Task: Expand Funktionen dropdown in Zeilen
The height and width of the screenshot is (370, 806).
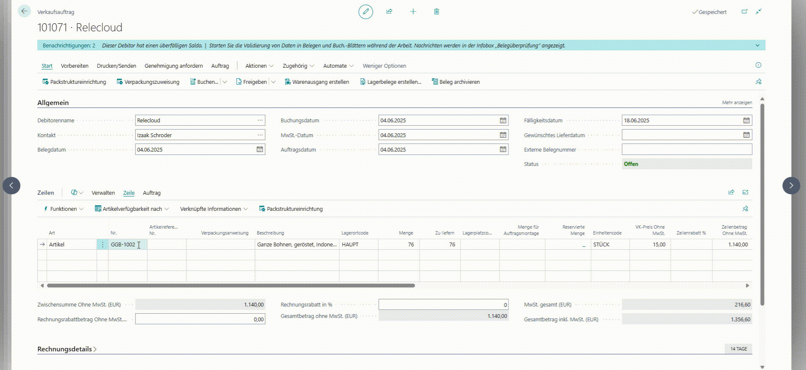Action: click(x=64, y=209)
